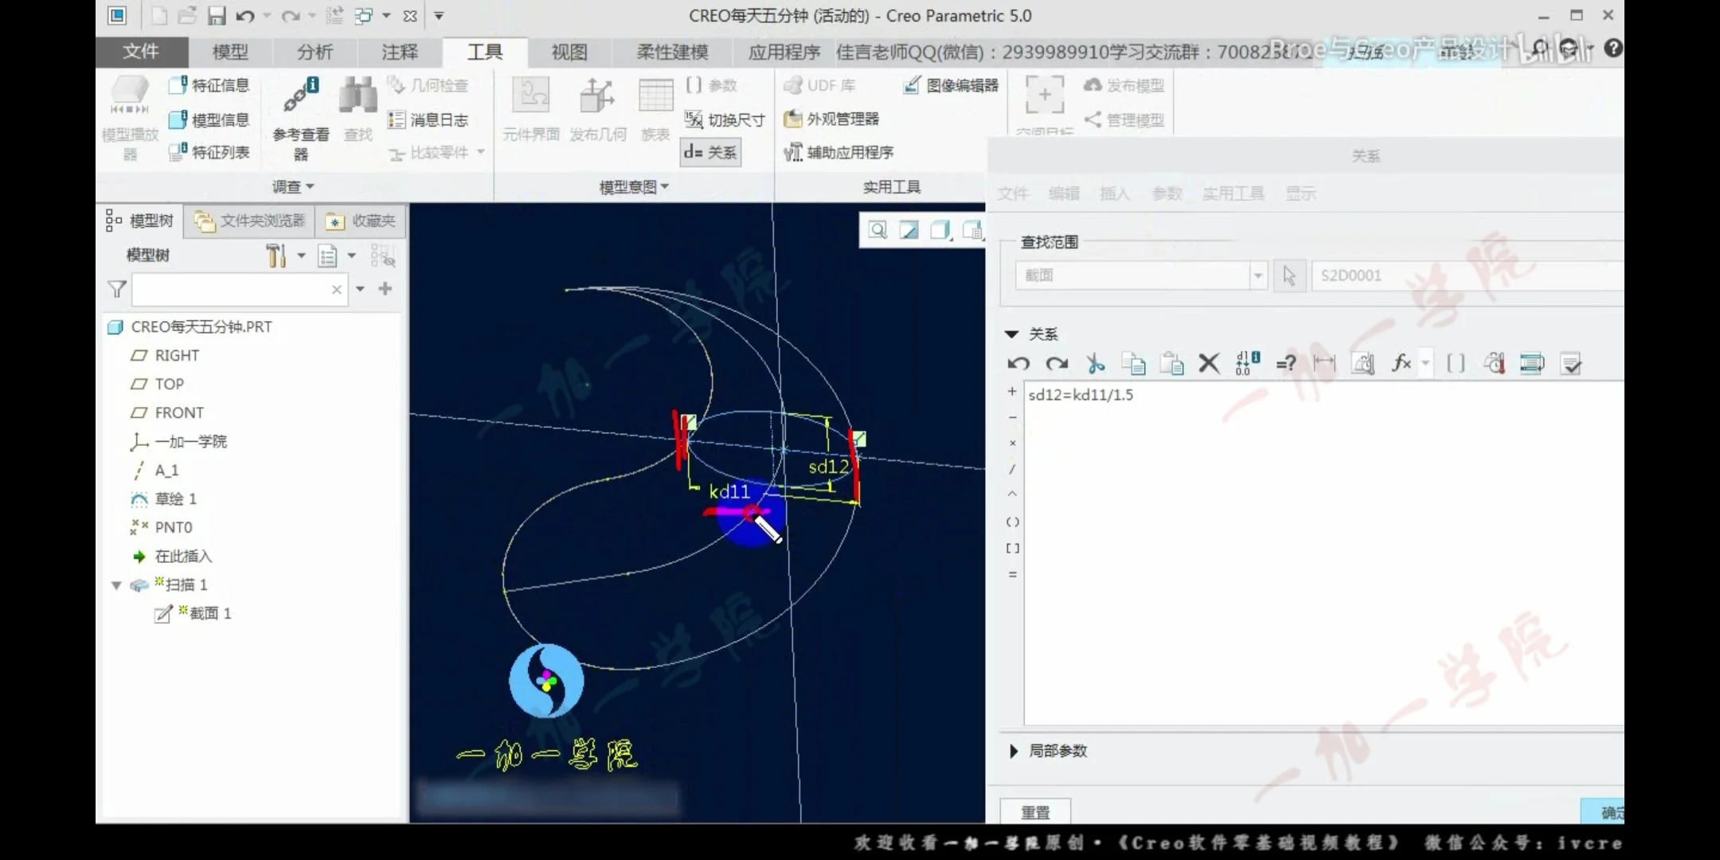Collapse the 关系 section triangle
Image resolution: width=1720 pixels, height=860 pixels.
1011,334
